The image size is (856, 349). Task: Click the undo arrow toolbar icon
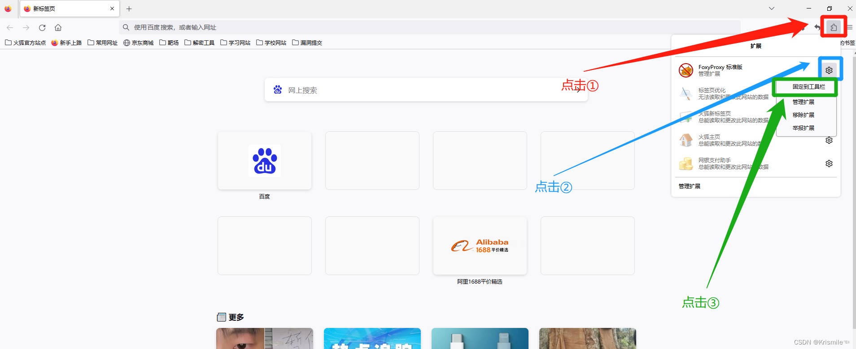pos(817,27)
